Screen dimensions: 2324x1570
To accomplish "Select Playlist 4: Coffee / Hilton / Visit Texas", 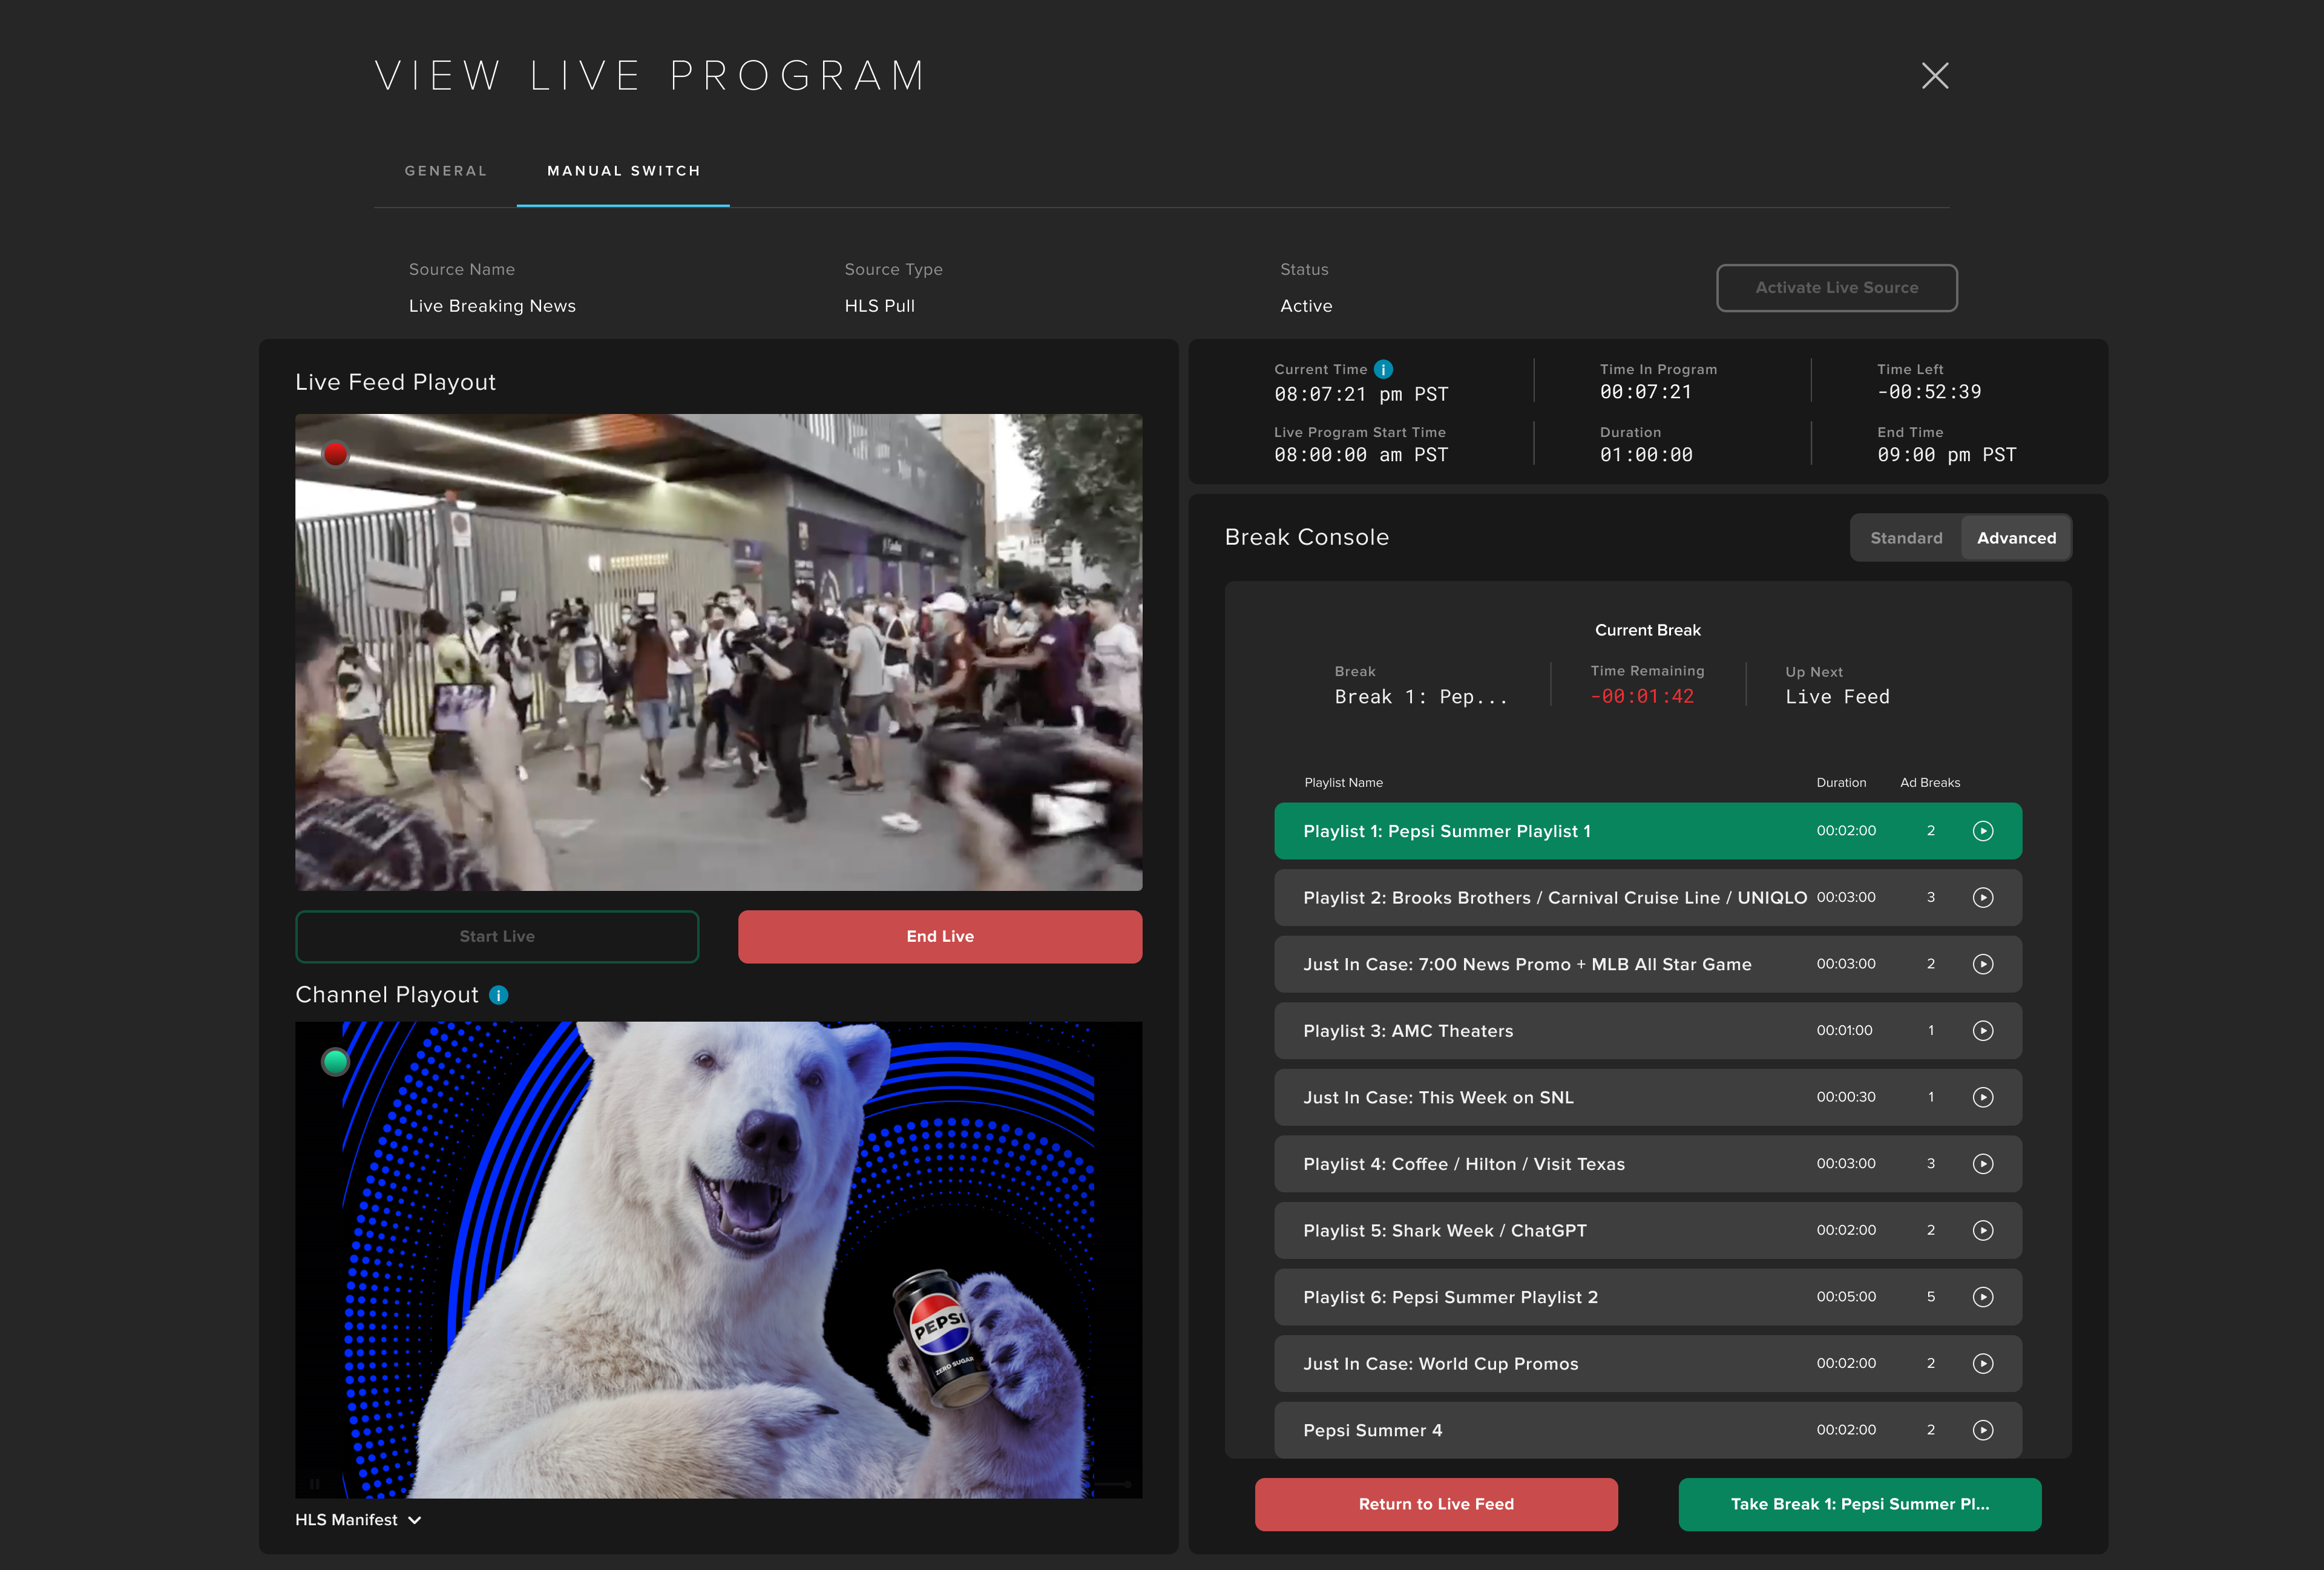I will pos(1648,1164).
